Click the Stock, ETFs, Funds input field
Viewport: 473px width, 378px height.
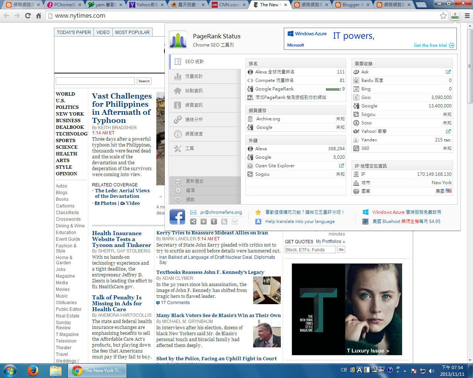[310, 250]
